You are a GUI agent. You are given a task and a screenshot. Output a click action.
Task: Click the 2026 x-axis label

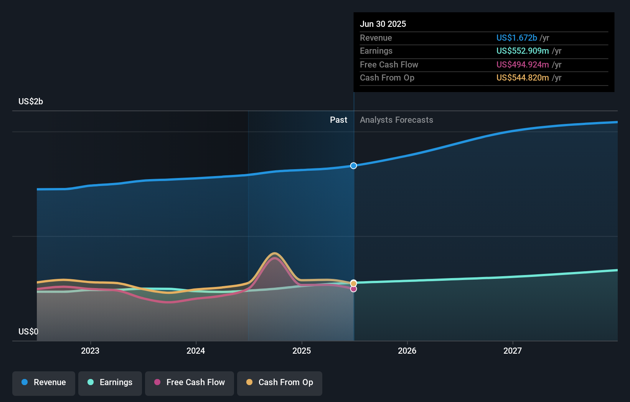[407, 351]
